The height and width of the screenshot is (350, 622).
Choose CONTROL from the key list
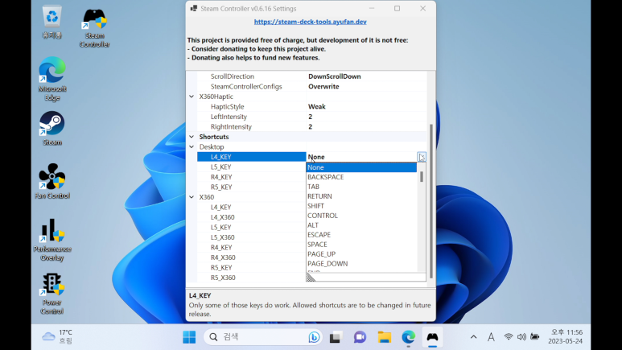point(361,216)
